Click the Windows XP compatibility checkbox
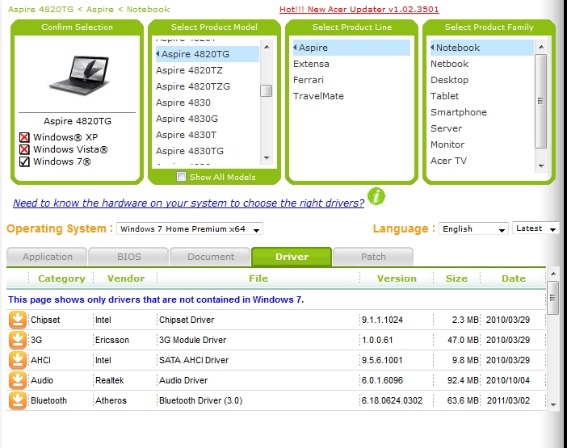 24,137
